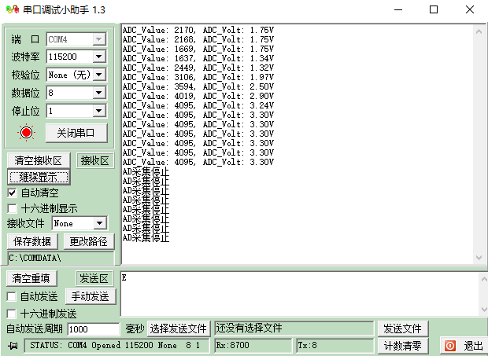Click the line with ADC_Value: 1637
Viewport: 488px width, 356px height.
point(198,58)
